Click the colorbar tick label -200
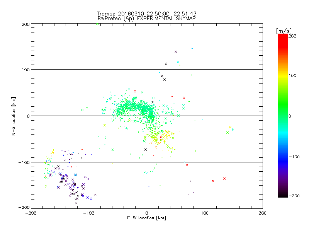The height and width of the screenshot is (232, 309). pos(294,196)
